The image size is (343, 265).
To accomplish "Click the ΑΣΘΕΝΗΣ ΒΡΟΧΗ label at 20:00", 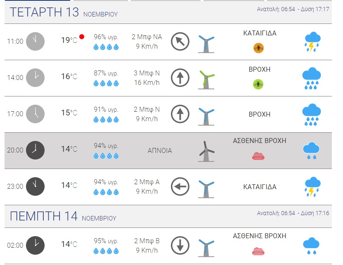I will click(260, 141).
